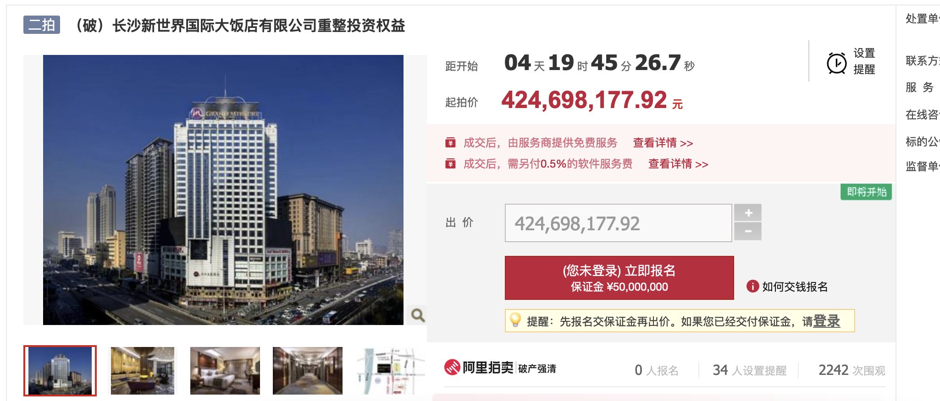Click the bid price input field
Screen dimensions: 940x401
tap(618, 223)
